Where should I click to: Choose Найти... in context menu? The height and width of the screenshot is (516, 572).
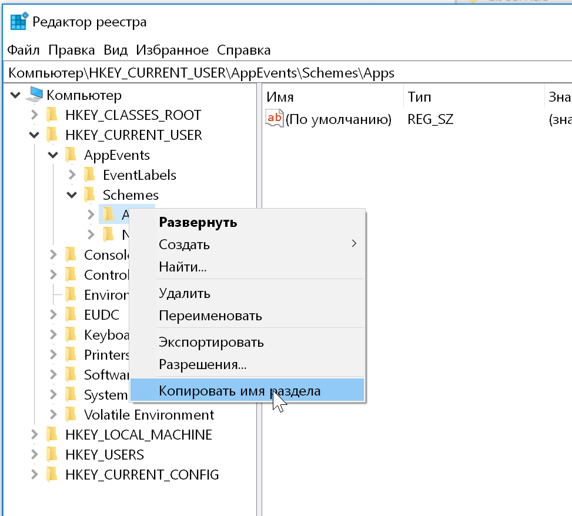pyautogui.click(x=248, y=267)
